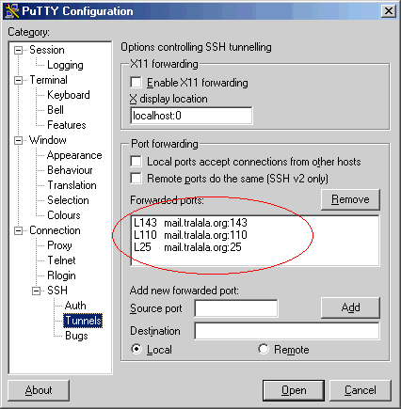The height and width of the screenshot is (409, 401).
Task: Open the Auth settings category
Action: click(75, 306)
